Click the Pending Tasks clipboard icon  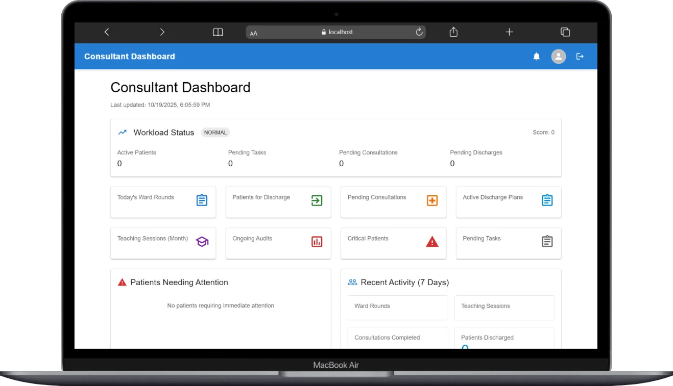coord(547,242)
